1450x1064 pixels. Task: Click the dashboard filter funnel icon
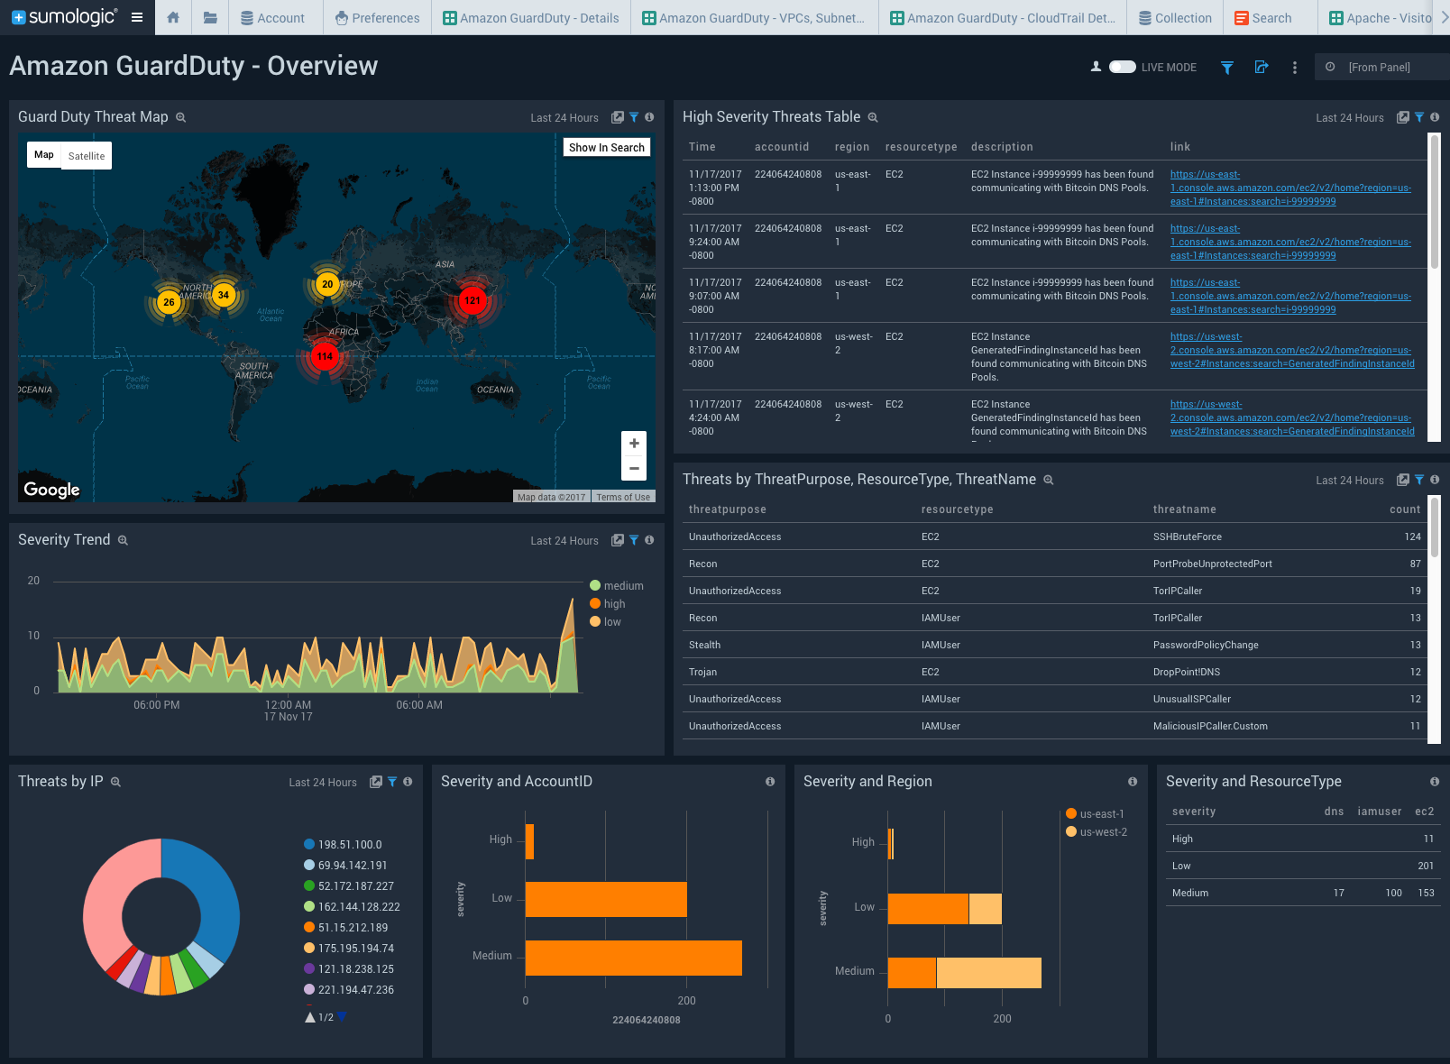1227,67
